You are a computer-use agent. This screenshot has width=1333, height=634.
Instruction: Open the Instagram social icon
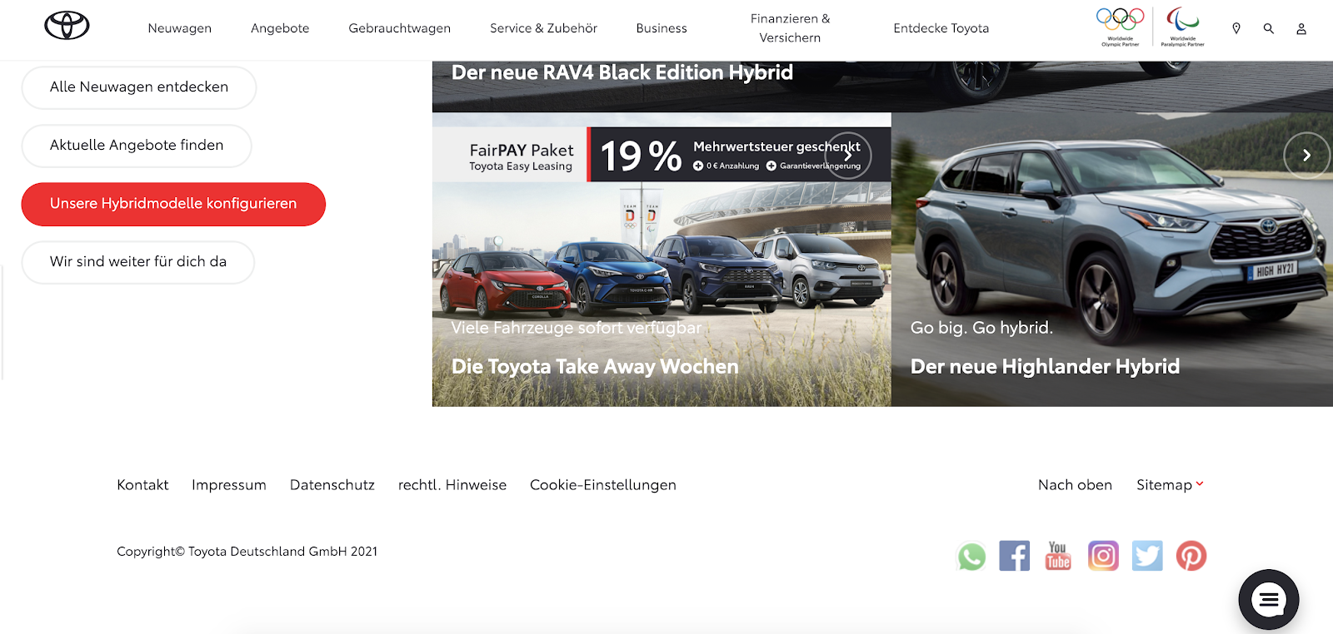point(1103,556)
